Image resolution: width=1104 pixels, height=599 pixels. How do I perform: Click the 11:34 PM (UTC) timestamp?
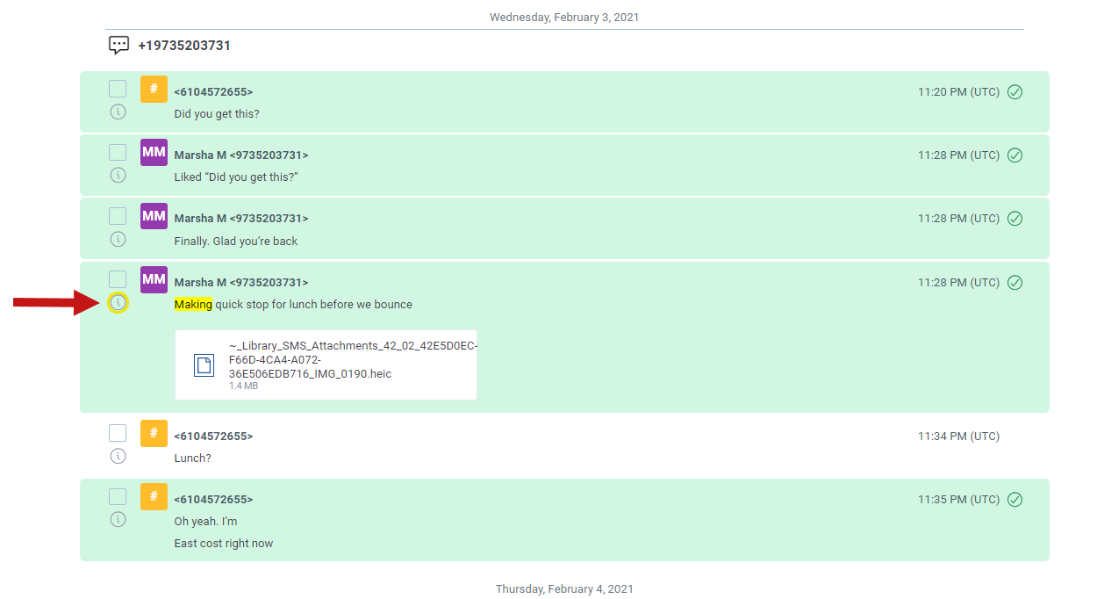point(958,436)
